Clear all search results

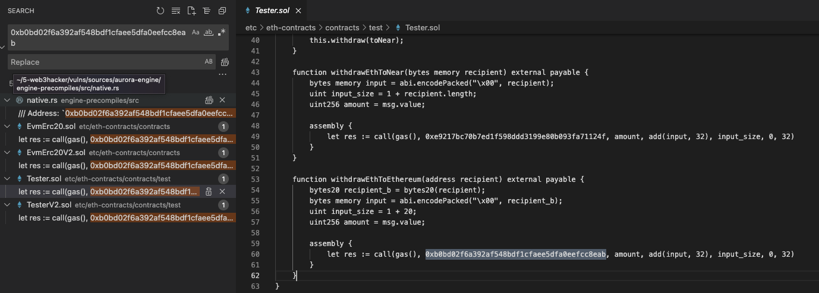click(x=176, y=11)
